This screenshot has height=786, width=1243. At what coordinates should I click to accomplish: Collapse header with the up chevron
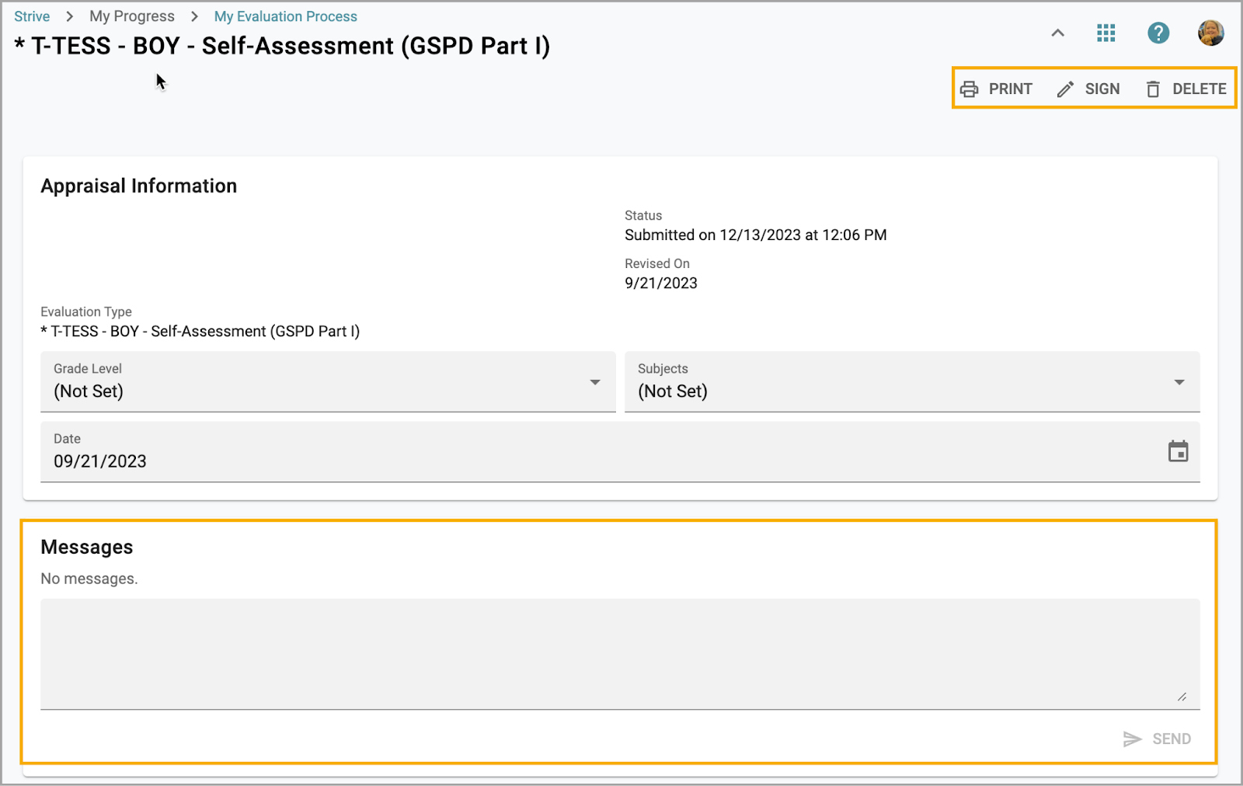[x=1057, y=33]
